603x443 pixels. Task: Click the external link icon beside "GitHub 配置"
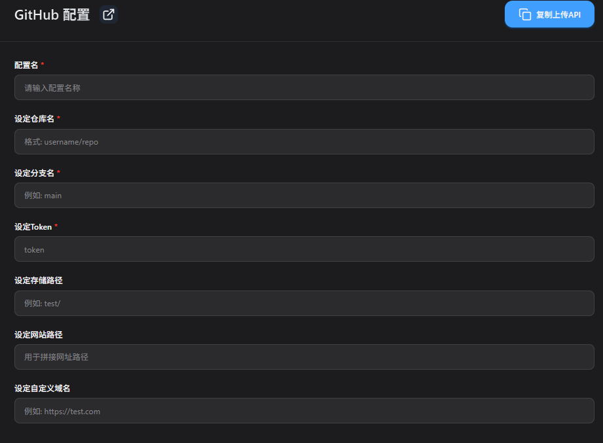(108, 14)
